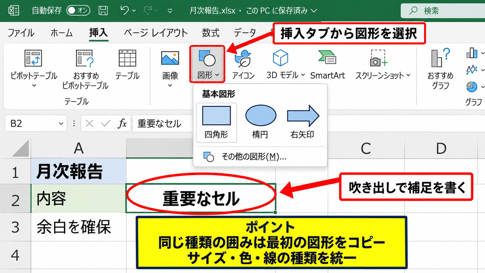485x273 pixels.
Task: Click the redo arrow icon
Action: pos(148,11)
